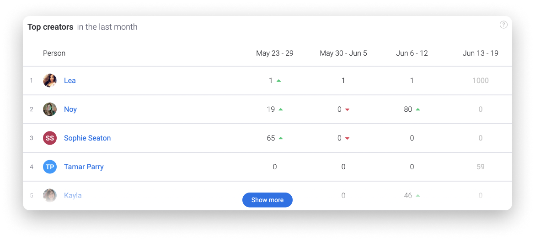535x240 pixels.
Task: Open the Noy profile link
Action: click(x=70, y=109)
